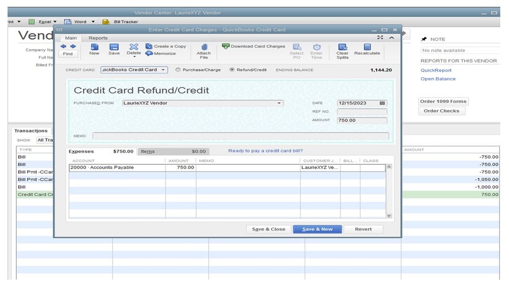Select the Credit Card Credit transaction row

coord(35,194)
